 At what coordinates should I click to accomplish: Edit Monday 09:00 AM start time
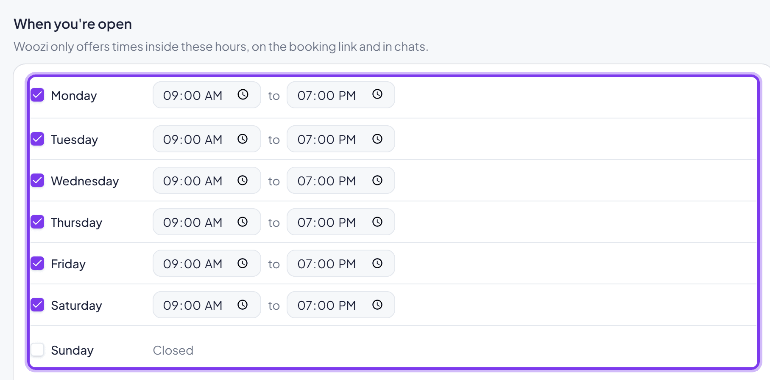[x=206, y=95]
